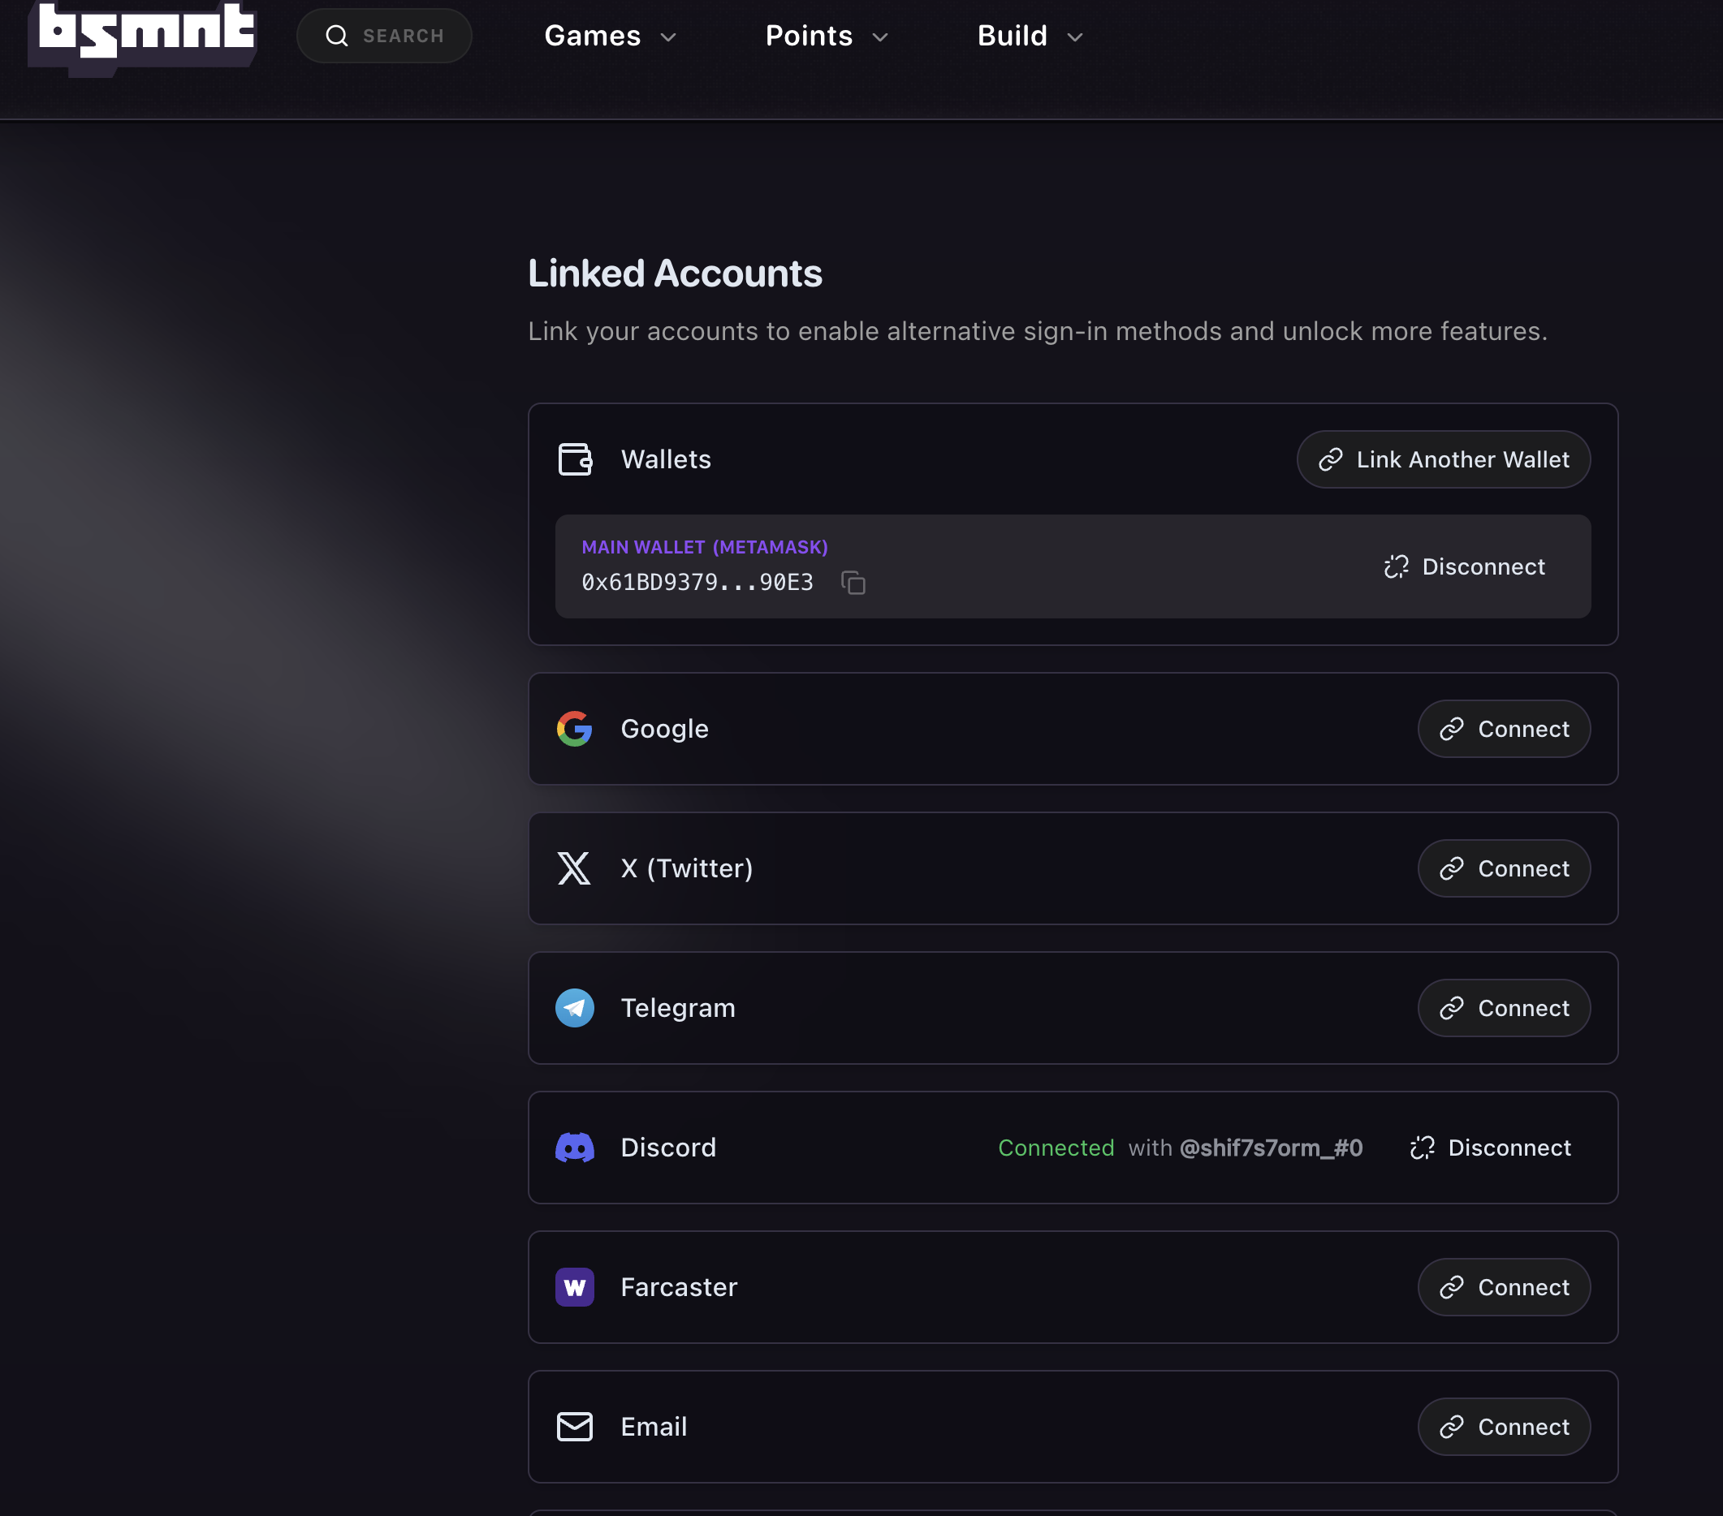Click the X (Twitter) logo icon
Image resolution: width=1723 pixels, height=1516 pixels.
pos(575,868)
